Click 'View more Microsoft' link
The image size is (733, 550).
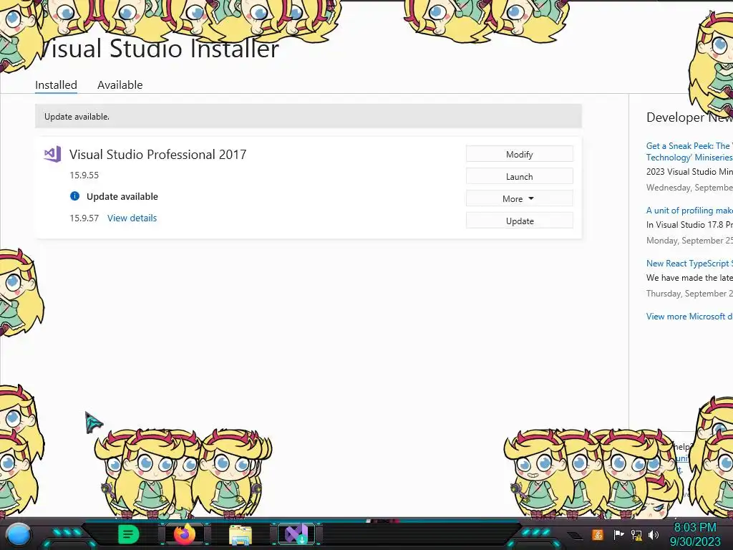point(689,316)
